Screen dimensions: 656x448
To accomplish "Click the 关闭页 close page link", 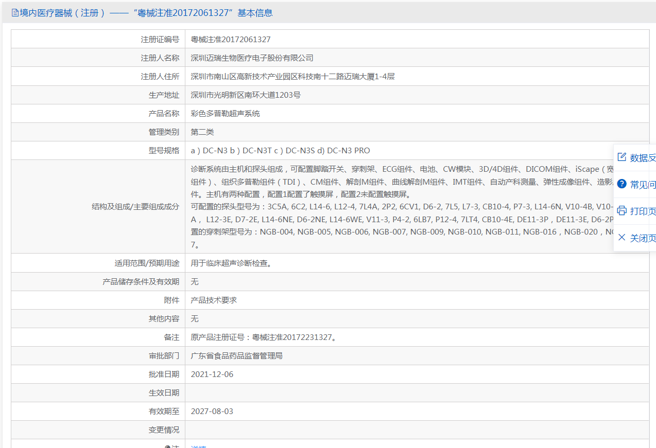I will click(643, 238).
